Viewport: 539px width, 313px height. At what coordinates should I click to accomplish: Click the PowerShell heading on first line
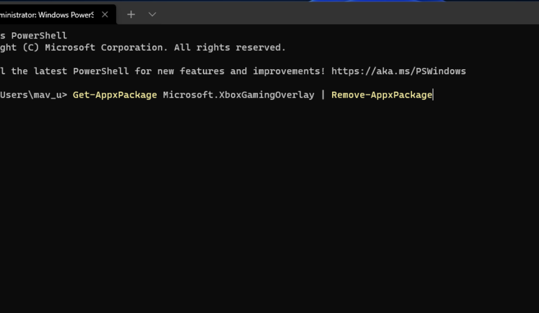(38, 36)
